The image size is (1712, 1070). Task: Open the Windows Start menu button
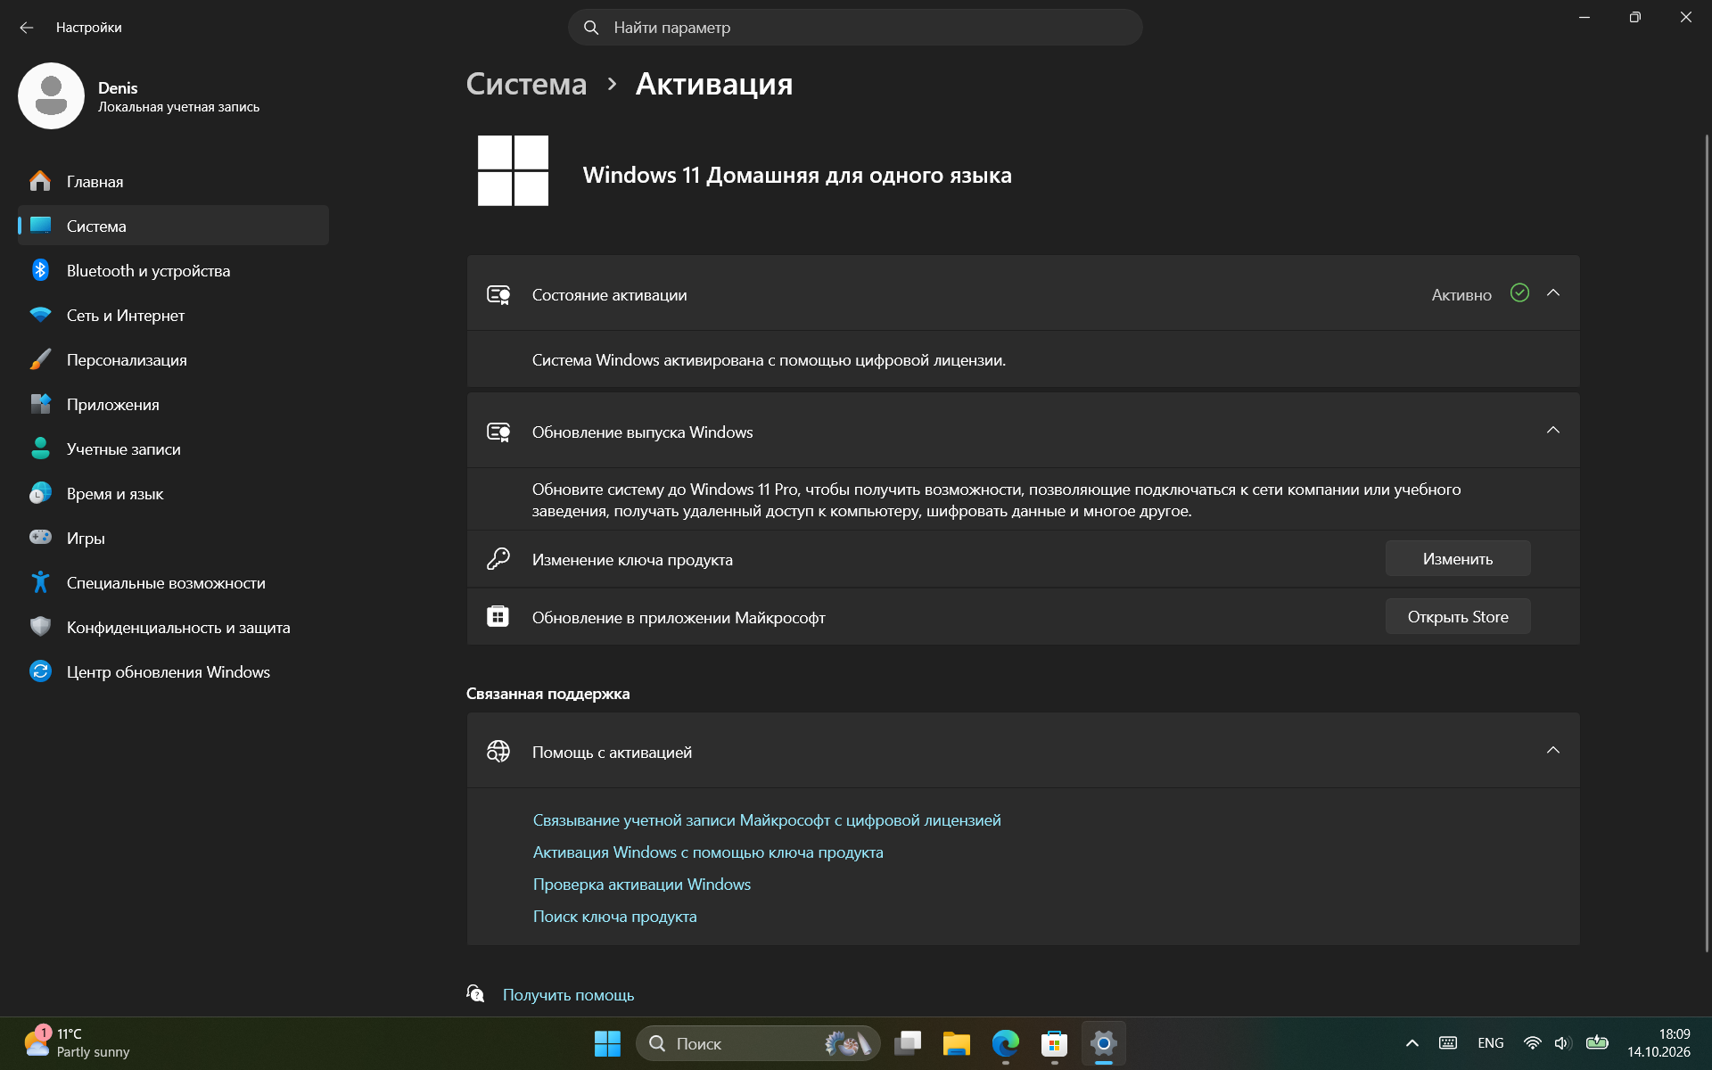607,1043
